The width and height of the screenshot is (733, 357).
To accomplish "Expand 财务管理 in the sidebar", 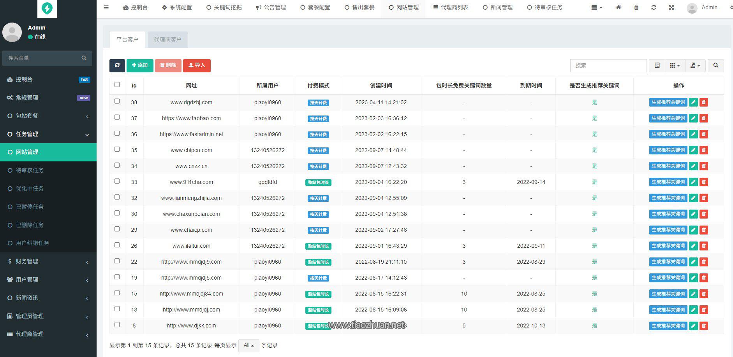I will (x=48, y=261).
